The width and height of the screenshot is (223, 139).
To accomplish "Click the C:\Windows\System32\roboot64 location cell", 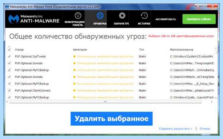I will (192, 56).
